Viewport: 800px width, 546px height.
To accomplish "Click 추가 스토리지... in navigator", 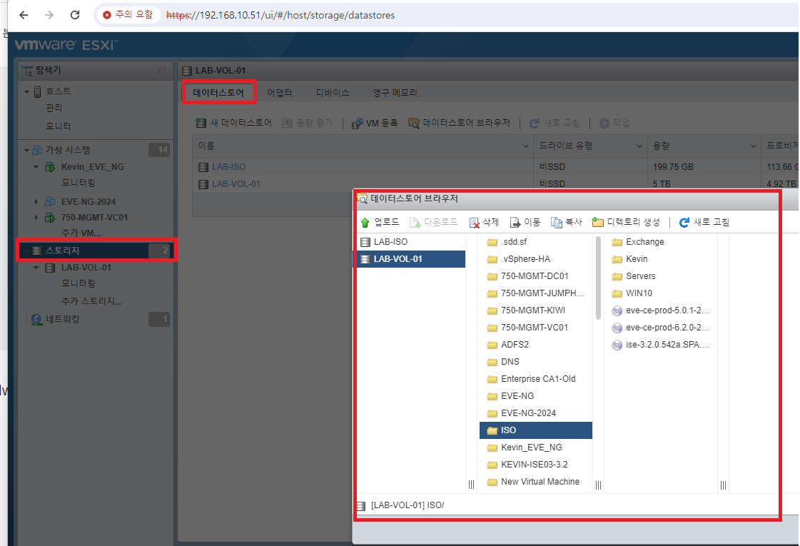I will pos(92,302).
